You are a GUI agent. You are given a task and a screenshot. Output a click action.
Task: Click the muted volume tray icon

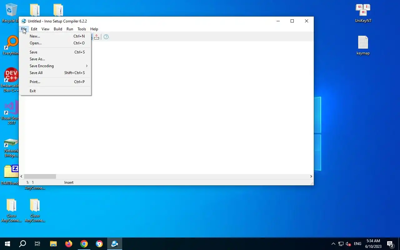point(348,244)
